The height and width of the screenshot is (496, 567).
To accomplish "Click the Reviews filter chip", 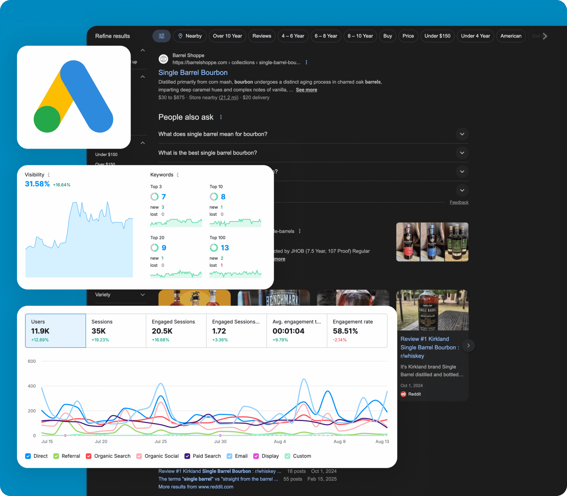I will click(x=262, y=36).
